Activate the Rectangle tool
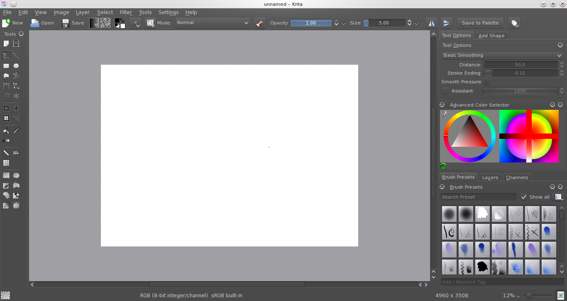Screen dimensions: 567x301 click(x=6, y=66)
